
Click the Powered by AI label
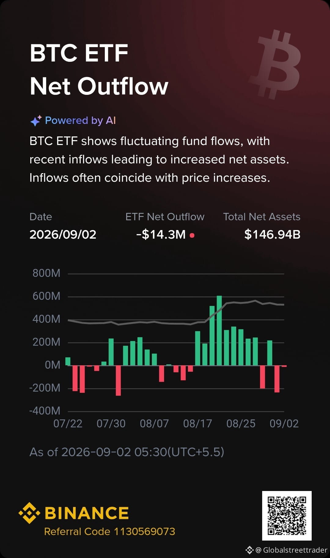pyautogui.click(x=80, y=121)
